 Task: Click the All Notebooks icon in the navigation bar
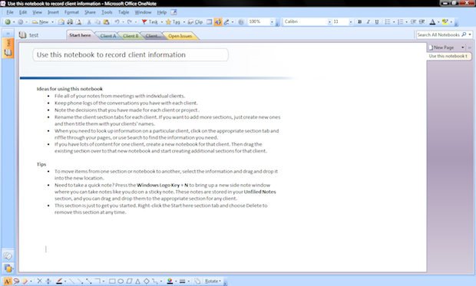pyautogui.click(x=8, y=268)
